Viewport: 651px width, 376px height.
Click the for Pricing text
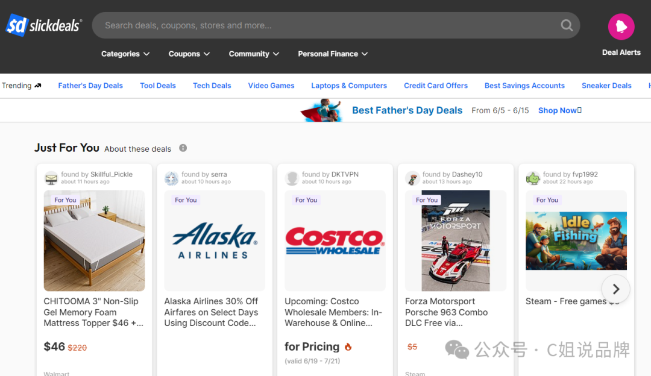(312, 346)
